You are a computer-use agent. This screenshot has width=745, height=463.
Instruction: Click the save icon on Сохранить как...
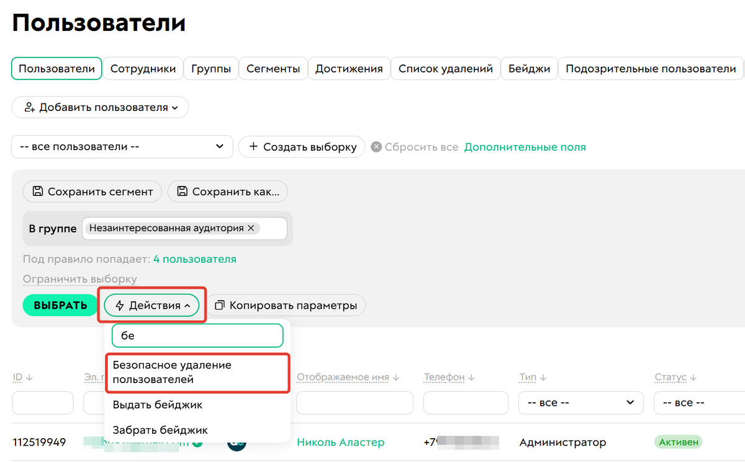(182, 192)
